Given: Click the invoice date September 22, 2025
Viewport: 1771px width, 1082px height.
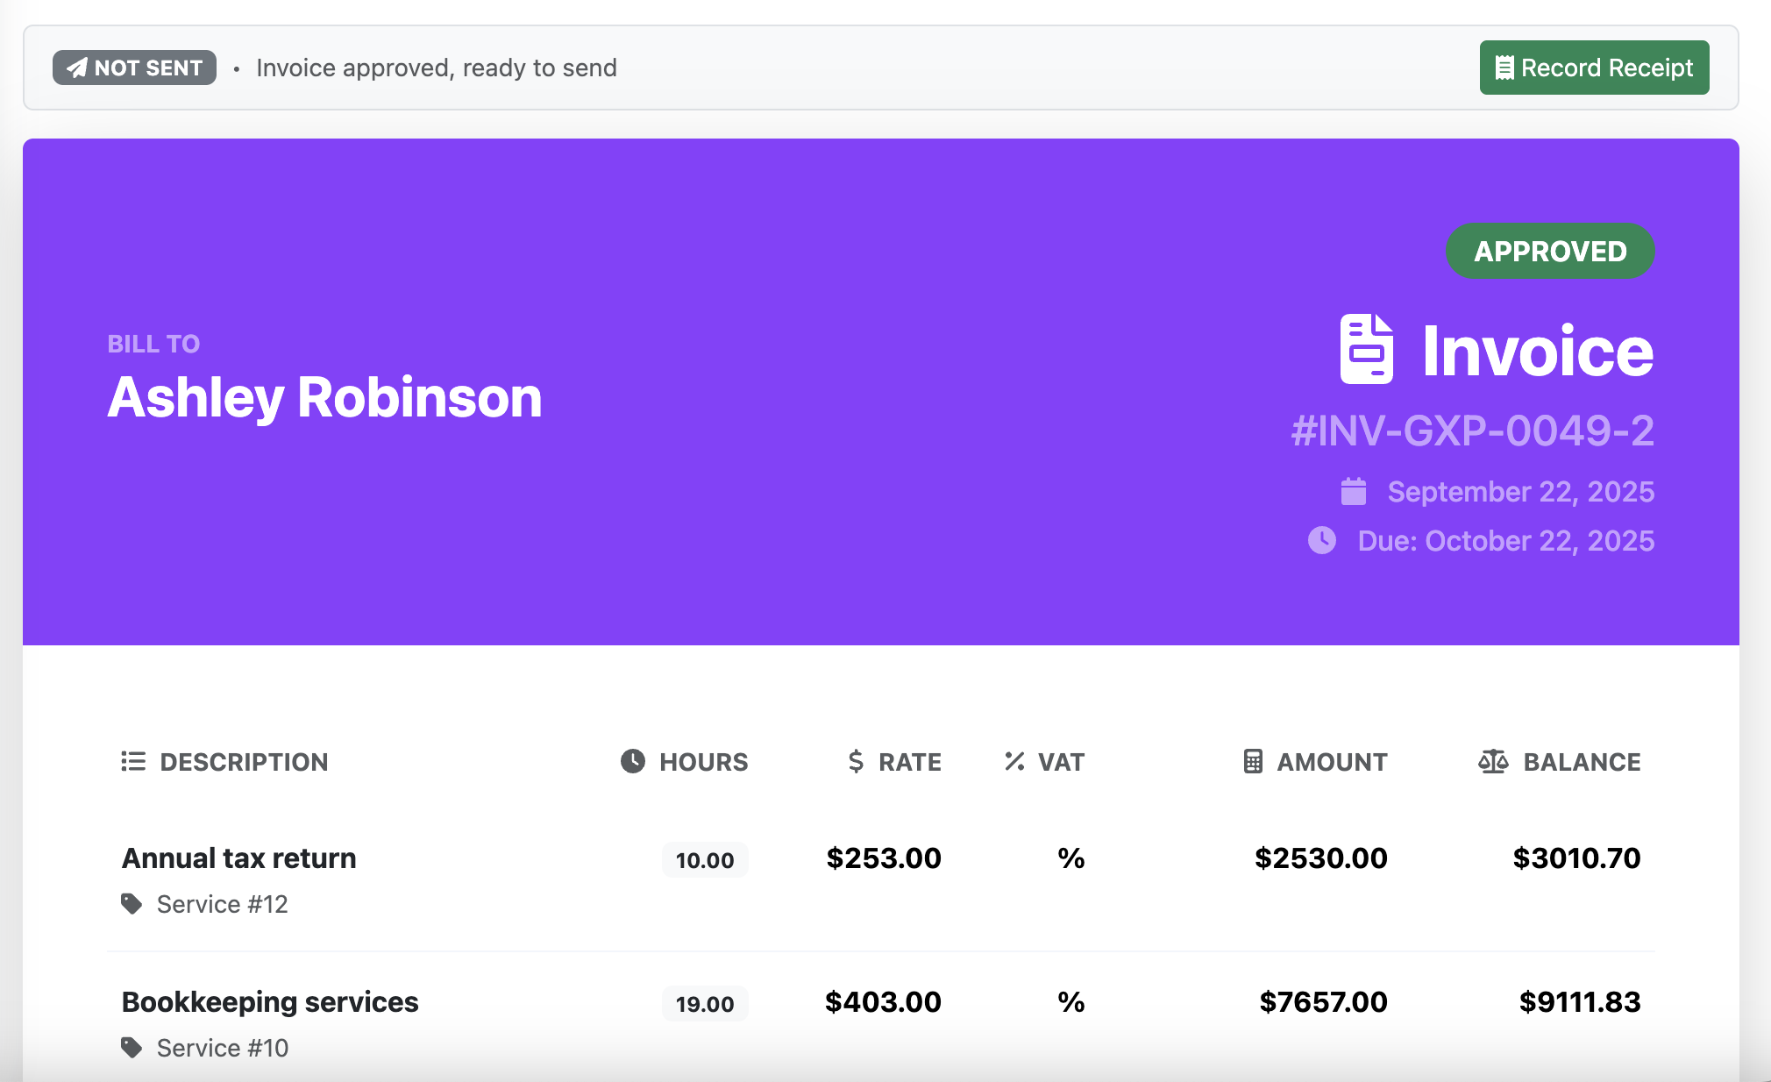Looking at the screenshot, I should [1521, 491].
